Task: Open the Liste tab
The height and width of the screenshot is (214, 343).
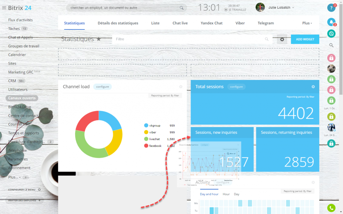Action: (155, 23)
